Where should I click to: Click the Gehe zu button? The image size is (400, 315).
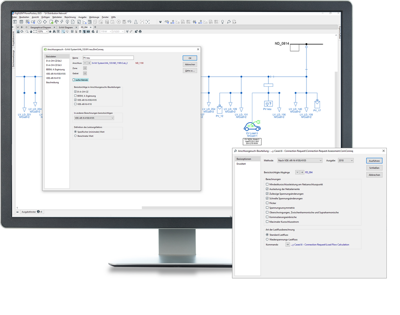190,70
